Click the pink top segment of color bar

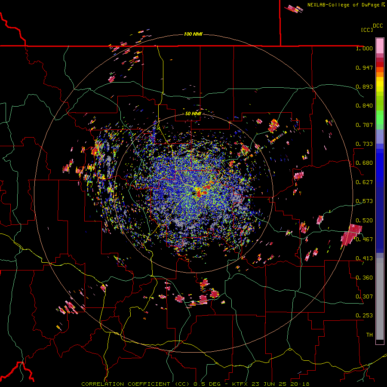pyautogui.click(x=380, y=46)
